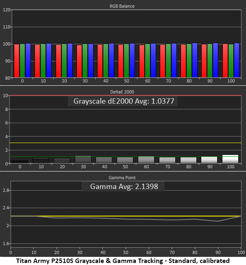246x265 pixels.
Task: Click the red limit line atop DeltaE chart
Action: pyautogui.click(x=125, y=96)
